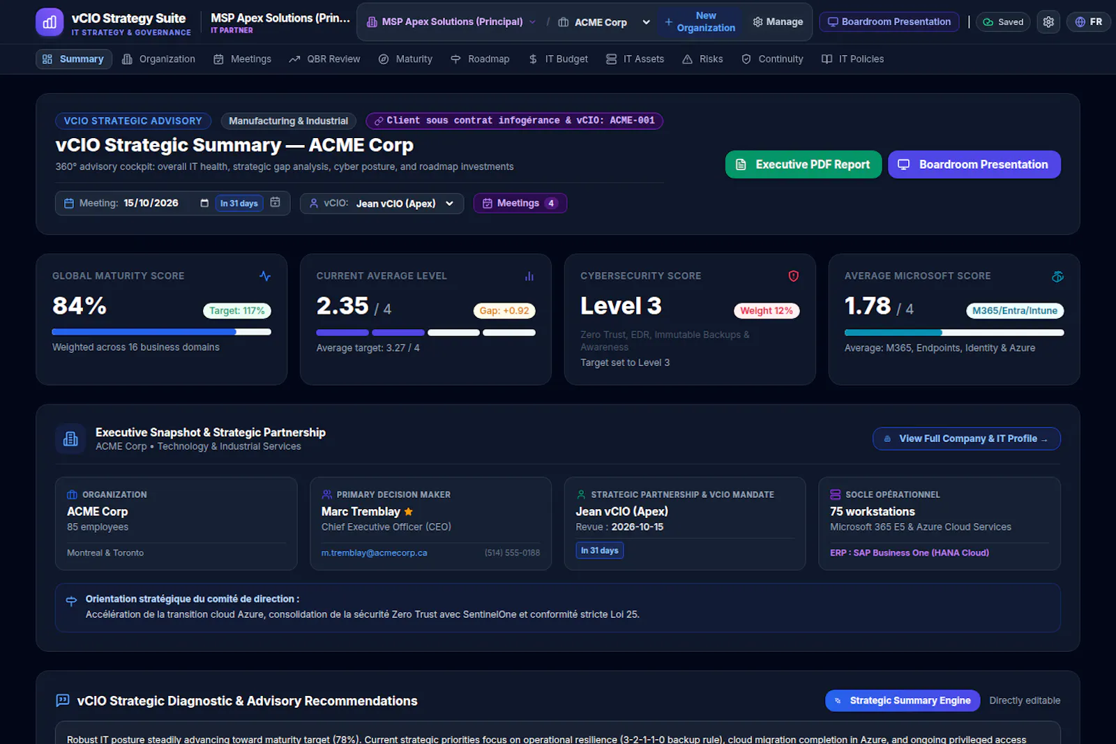Viewport: 1116px width, 744px height.
Task: Open the Summary tab
Action: coord(73,59)
